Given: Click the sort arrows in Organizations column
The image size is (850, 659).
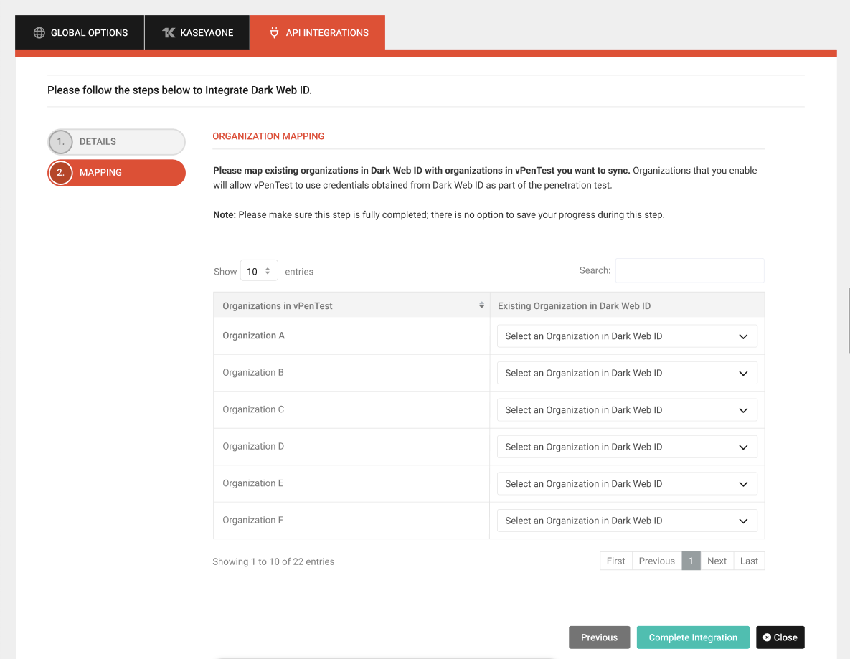Looking at the screenshot, I should (481, 305).
